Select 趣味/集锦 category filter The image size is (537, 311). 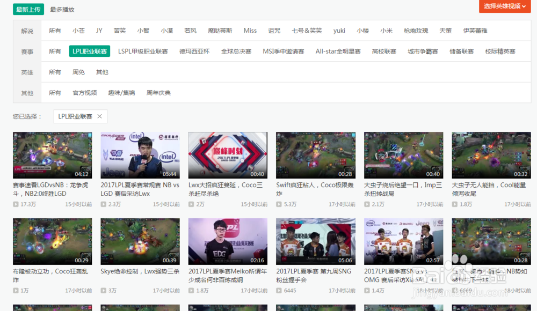point(121,93)
